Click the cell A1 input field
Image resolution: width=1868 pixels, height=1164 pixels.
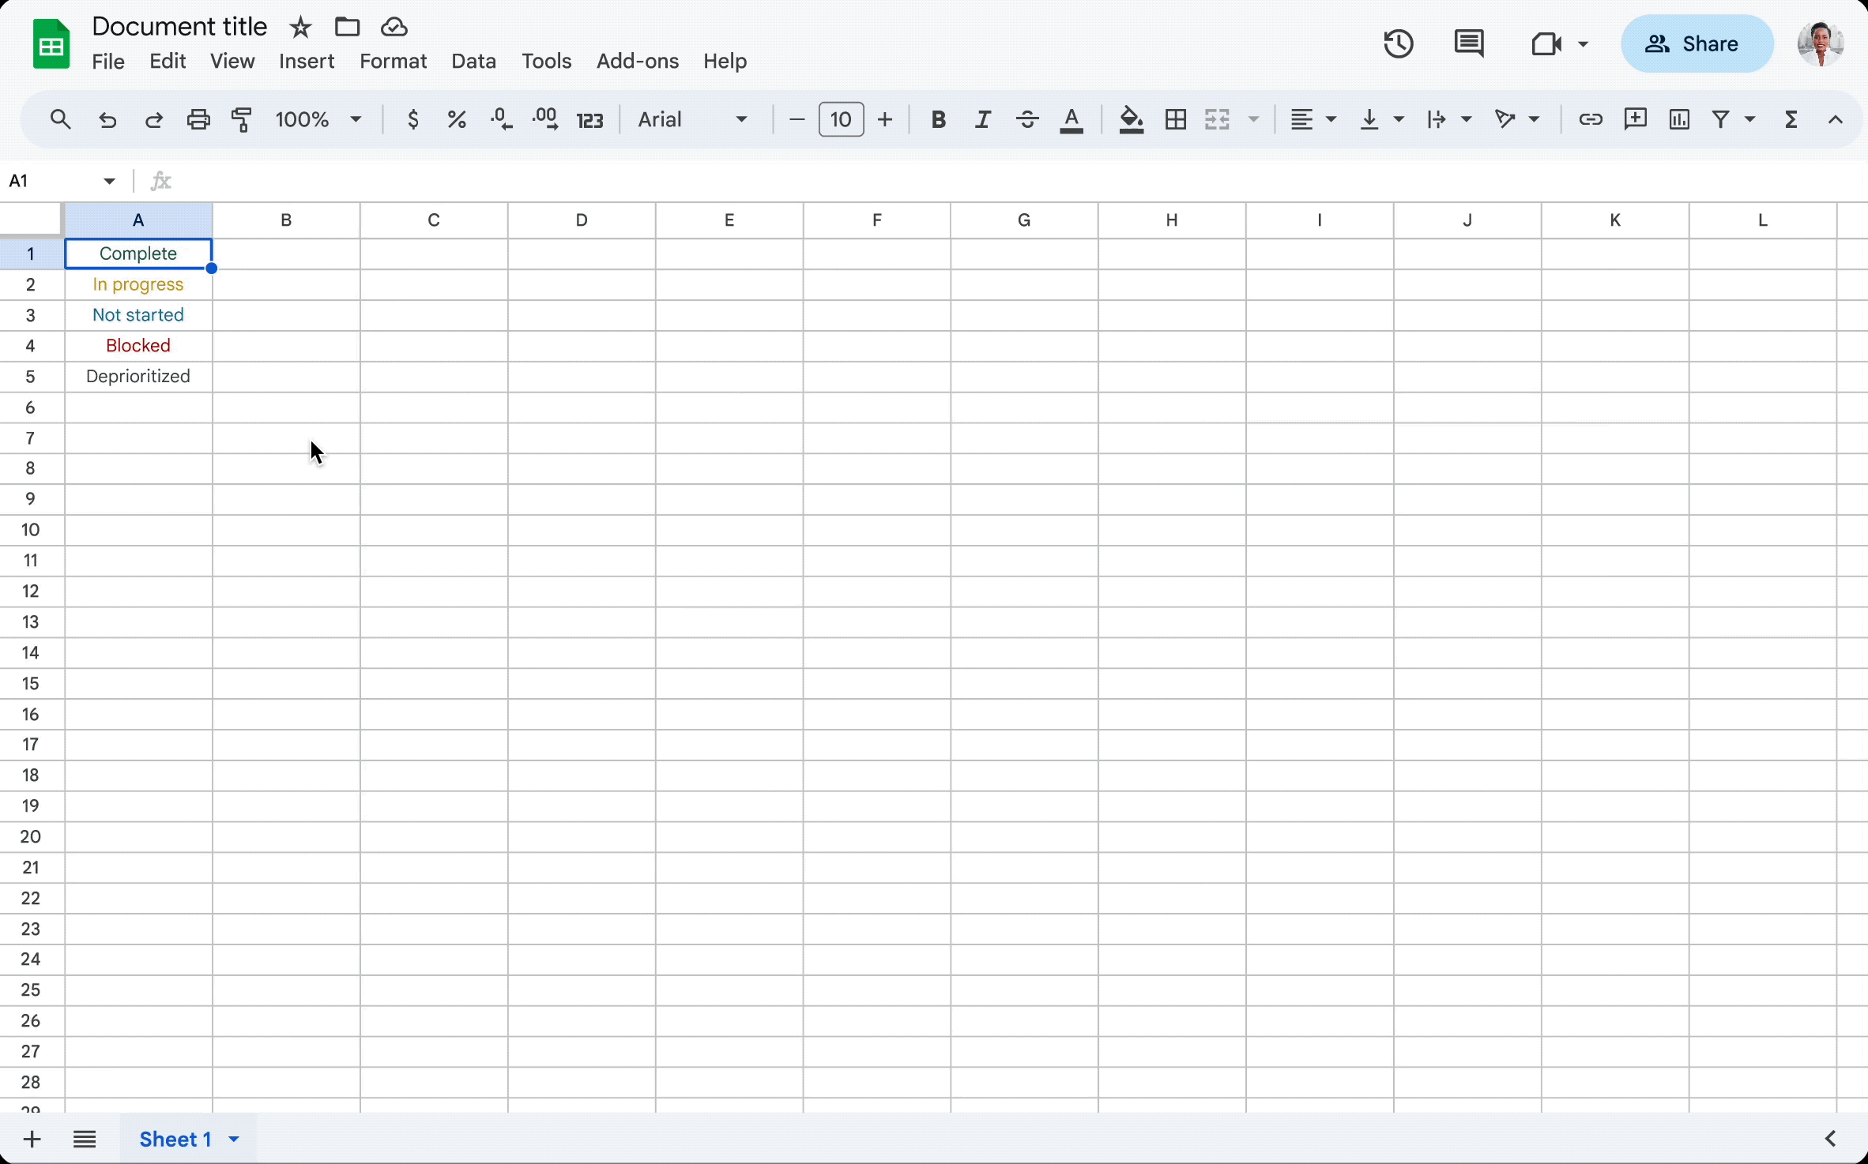click(x=137, y=252)
